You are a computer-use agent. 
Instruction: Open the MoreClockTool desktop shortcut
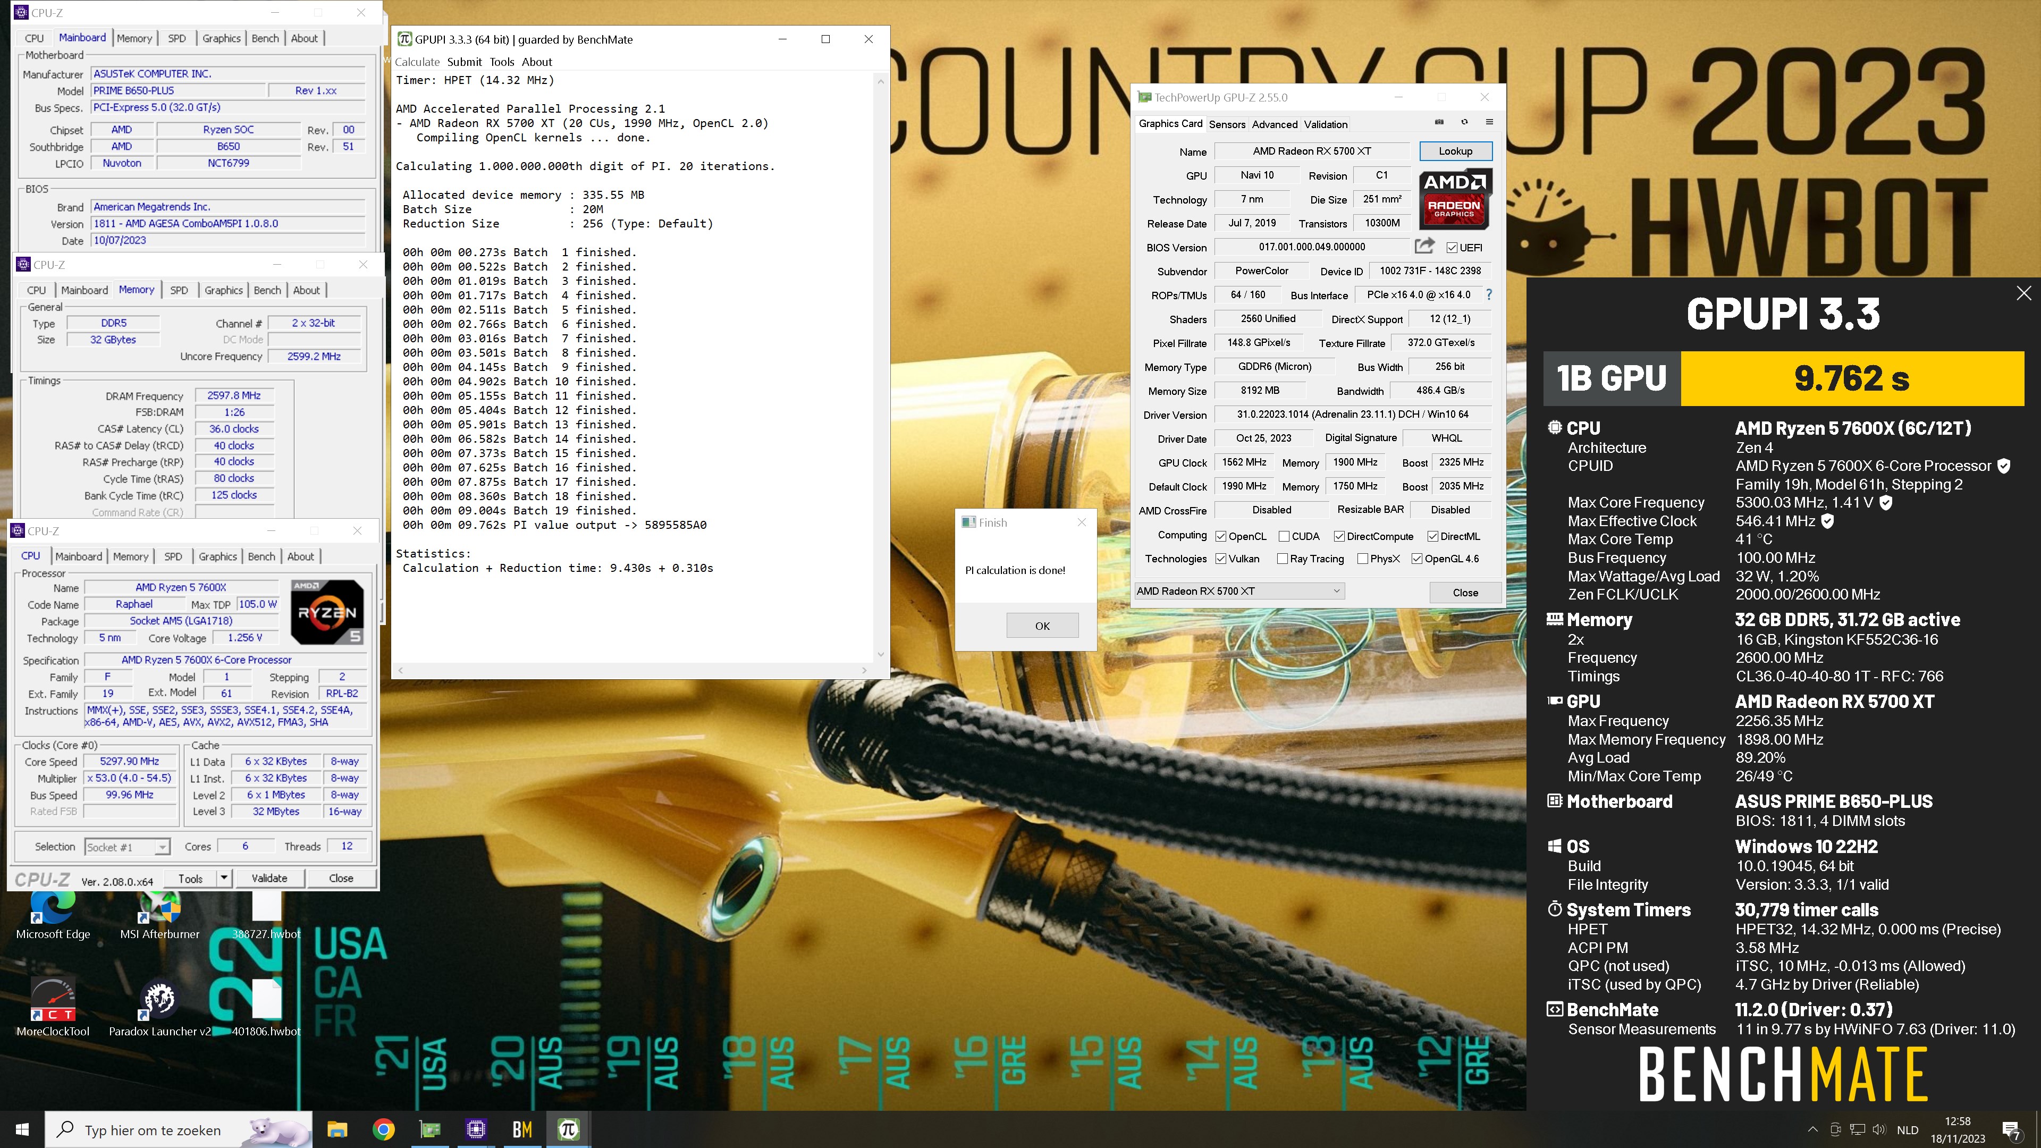pos(53,1006)
